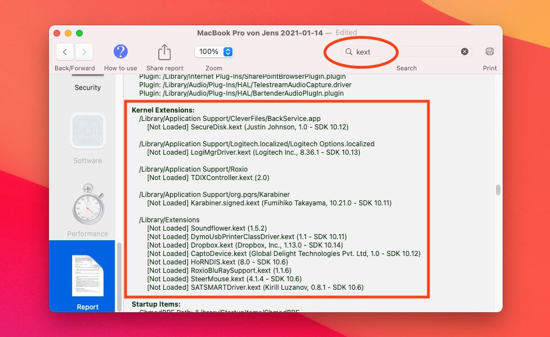This screenshot has height=337, width=550.
Task: Click the Performance label in sidebar
Action: (x=88, y=234)
